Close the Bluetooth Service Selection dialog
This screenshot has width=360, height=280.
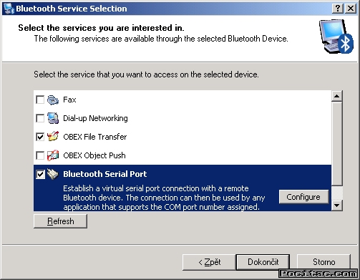point(351,9)
